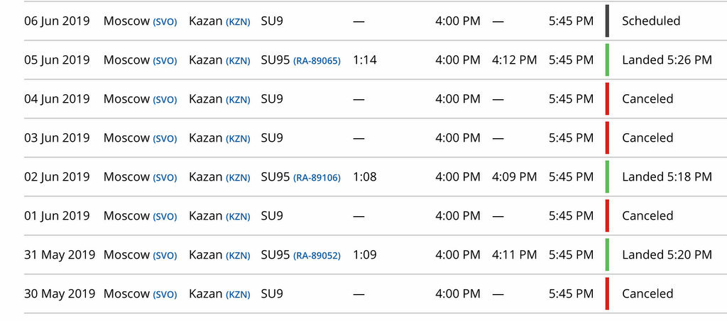Click gray status bar beside Scheduled
727x321 pixels.
tap(608, 21)
